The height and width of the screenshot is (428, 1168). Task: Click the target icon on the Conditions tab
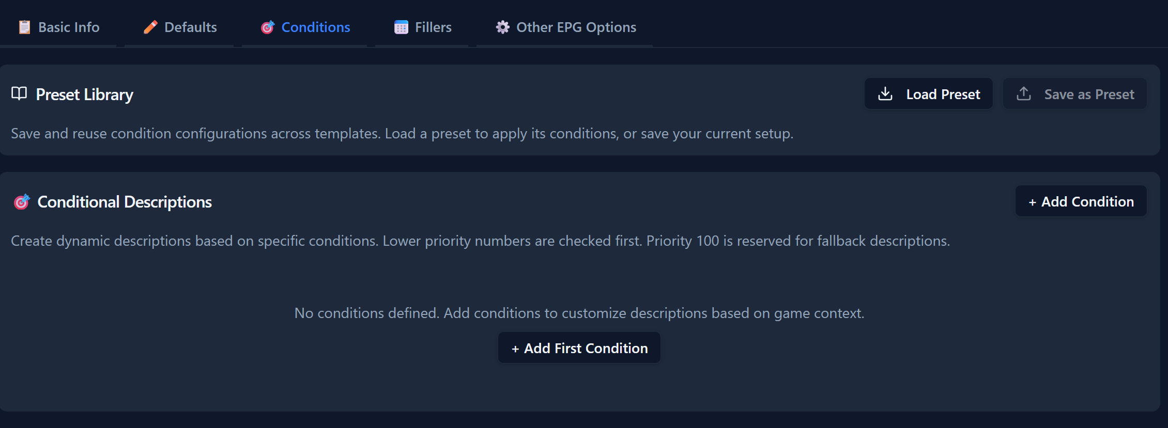[268, 27]
